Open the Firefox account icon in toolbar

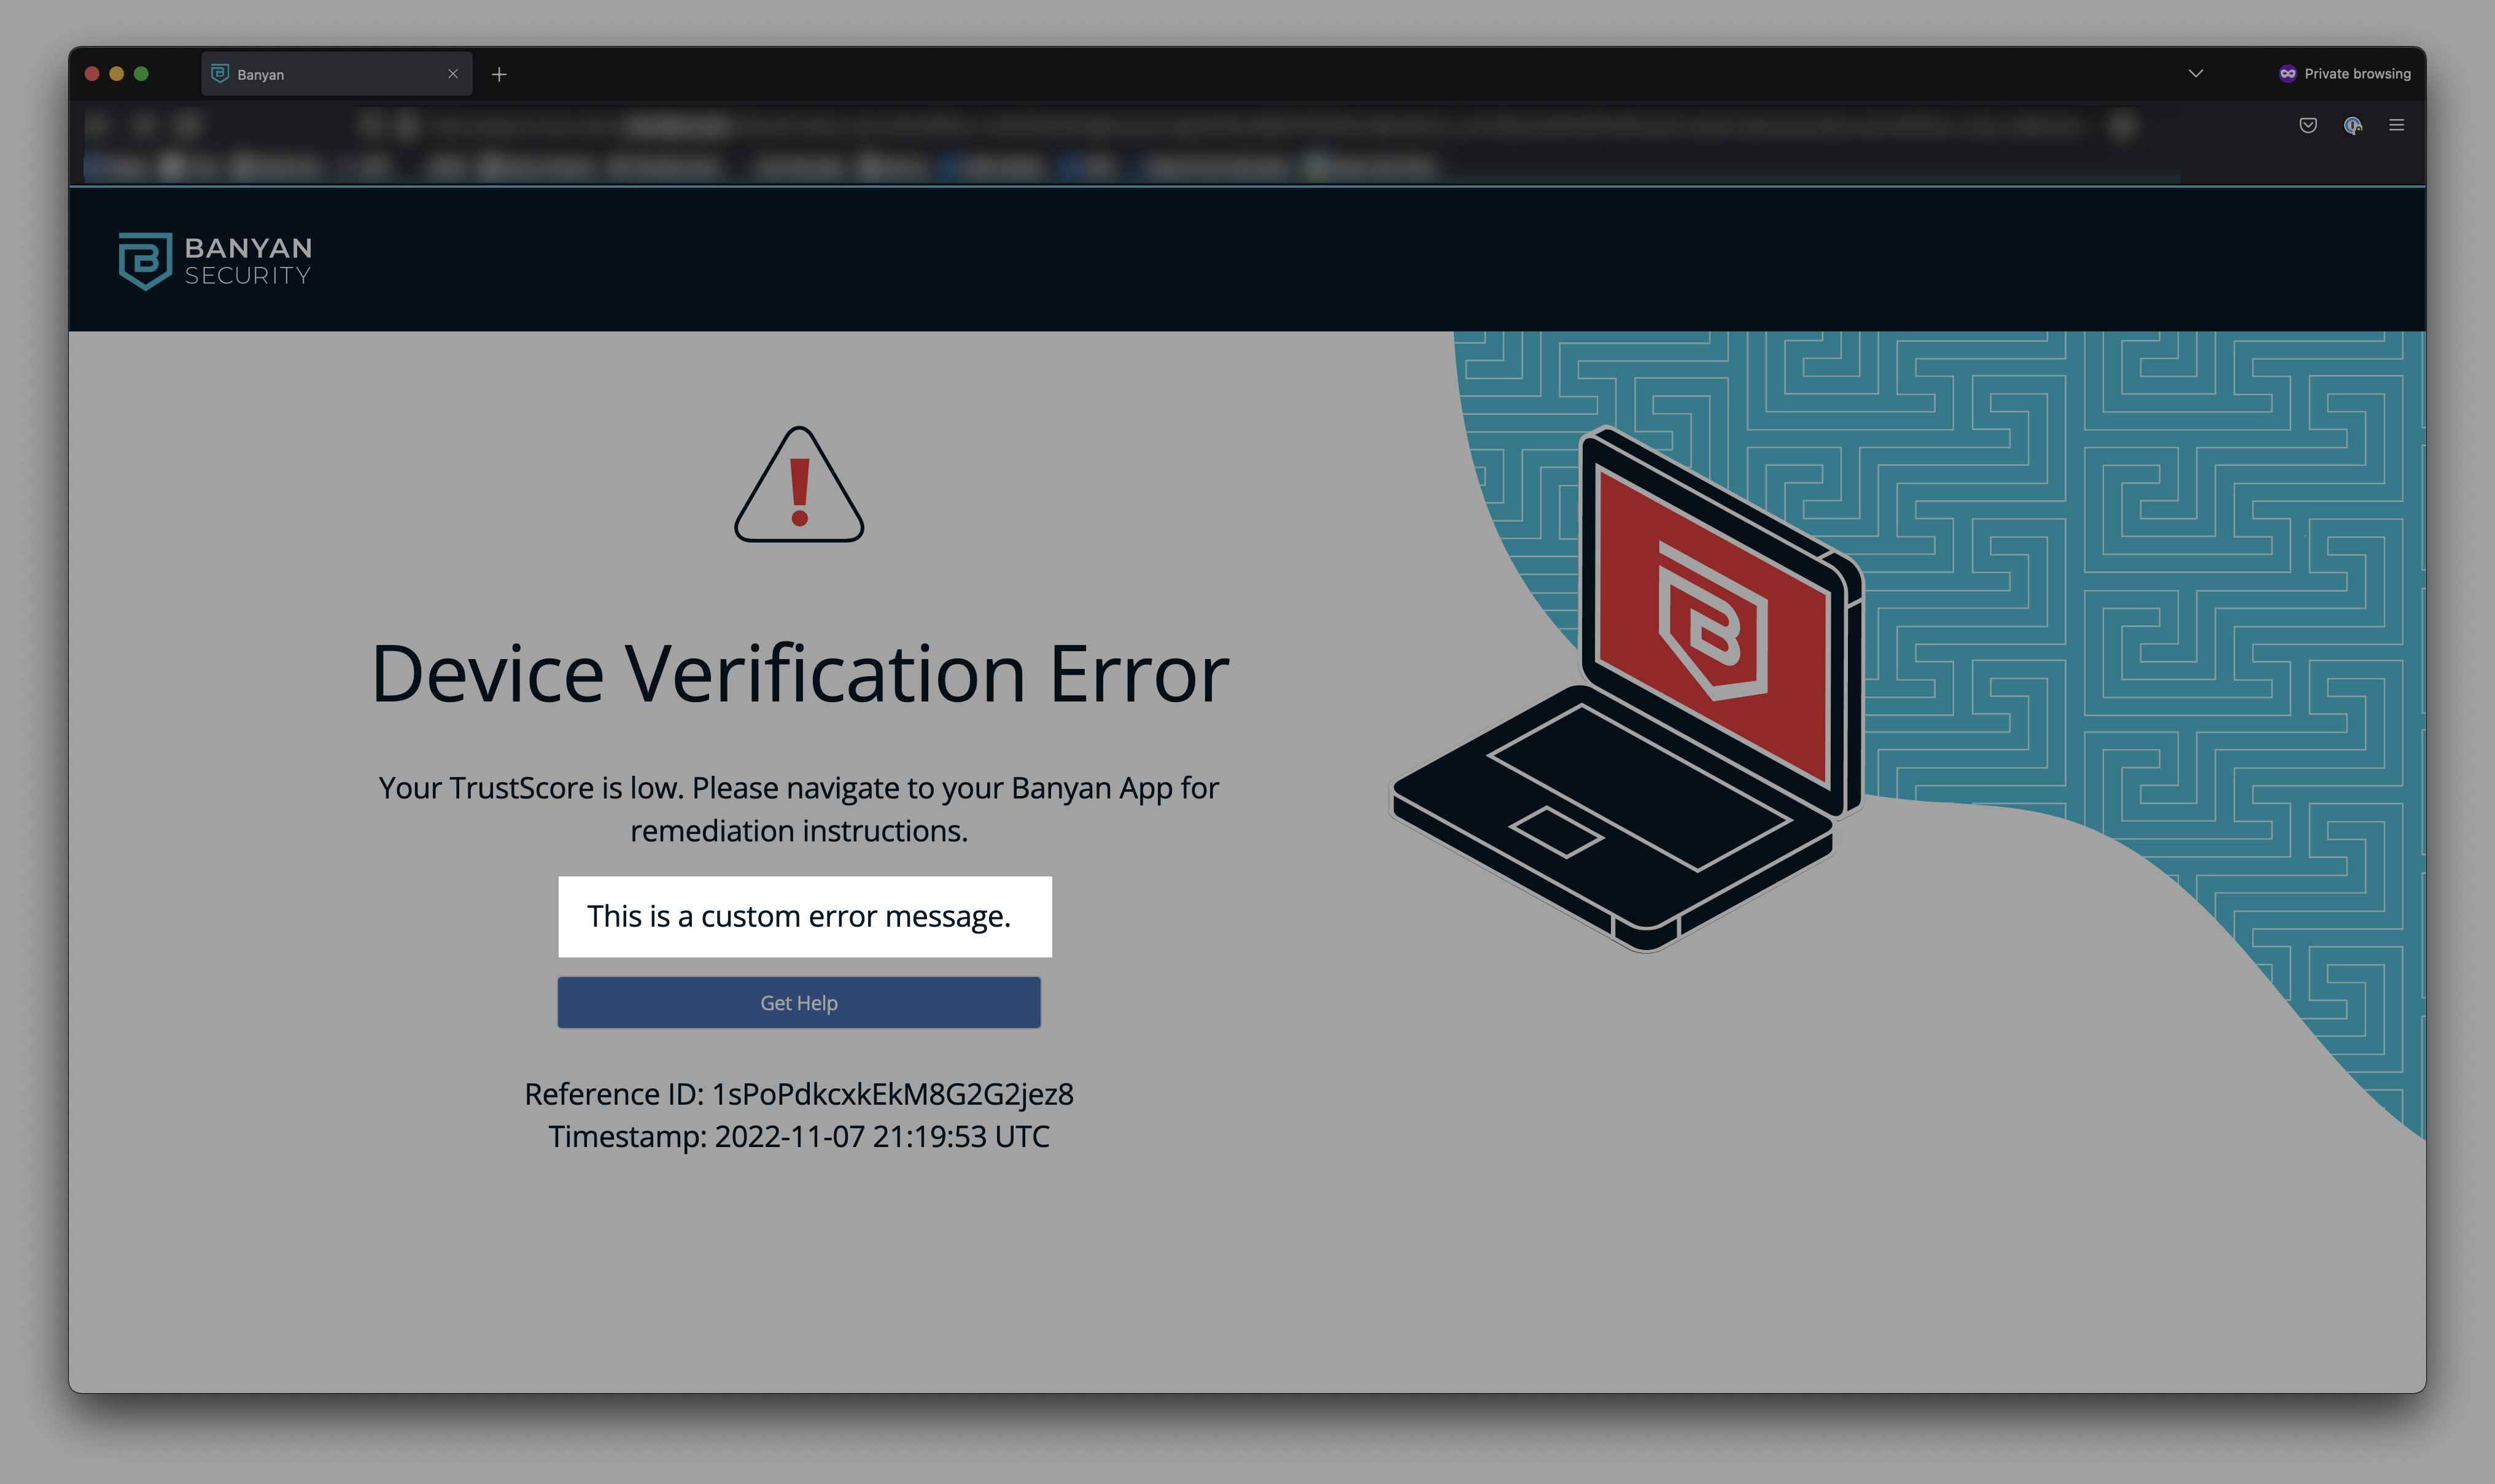[x=2352, y=125]
